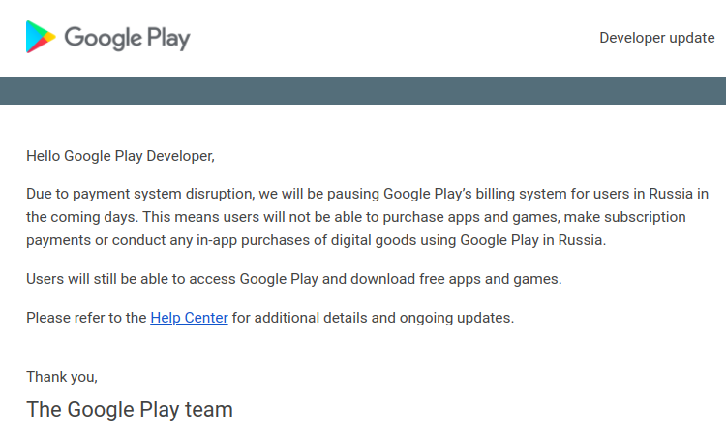This screenshot has width=726, height=433.
Task: Click 'for additional details and ongoing updates' text
Action: (374, 318)
